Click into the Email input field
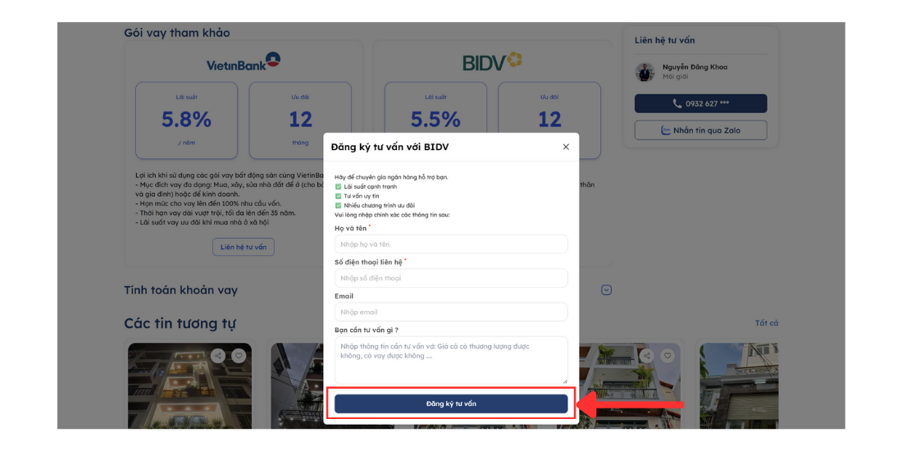This screenshot has width=902, height=451. point(451,312)
